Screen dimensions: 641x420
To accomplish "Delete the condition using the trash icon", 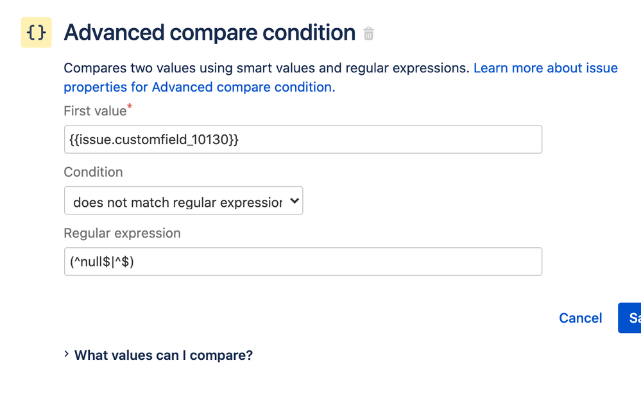I will click(368, 33).
